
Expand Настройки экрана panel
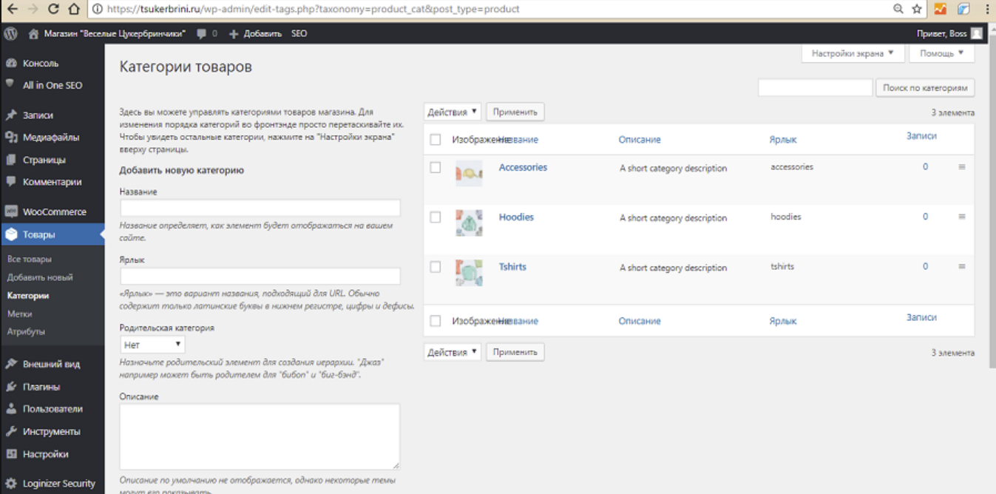[853, 54]
